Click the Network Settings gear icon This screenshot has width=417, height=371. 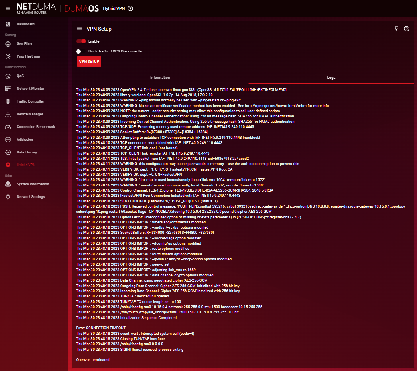8,197
